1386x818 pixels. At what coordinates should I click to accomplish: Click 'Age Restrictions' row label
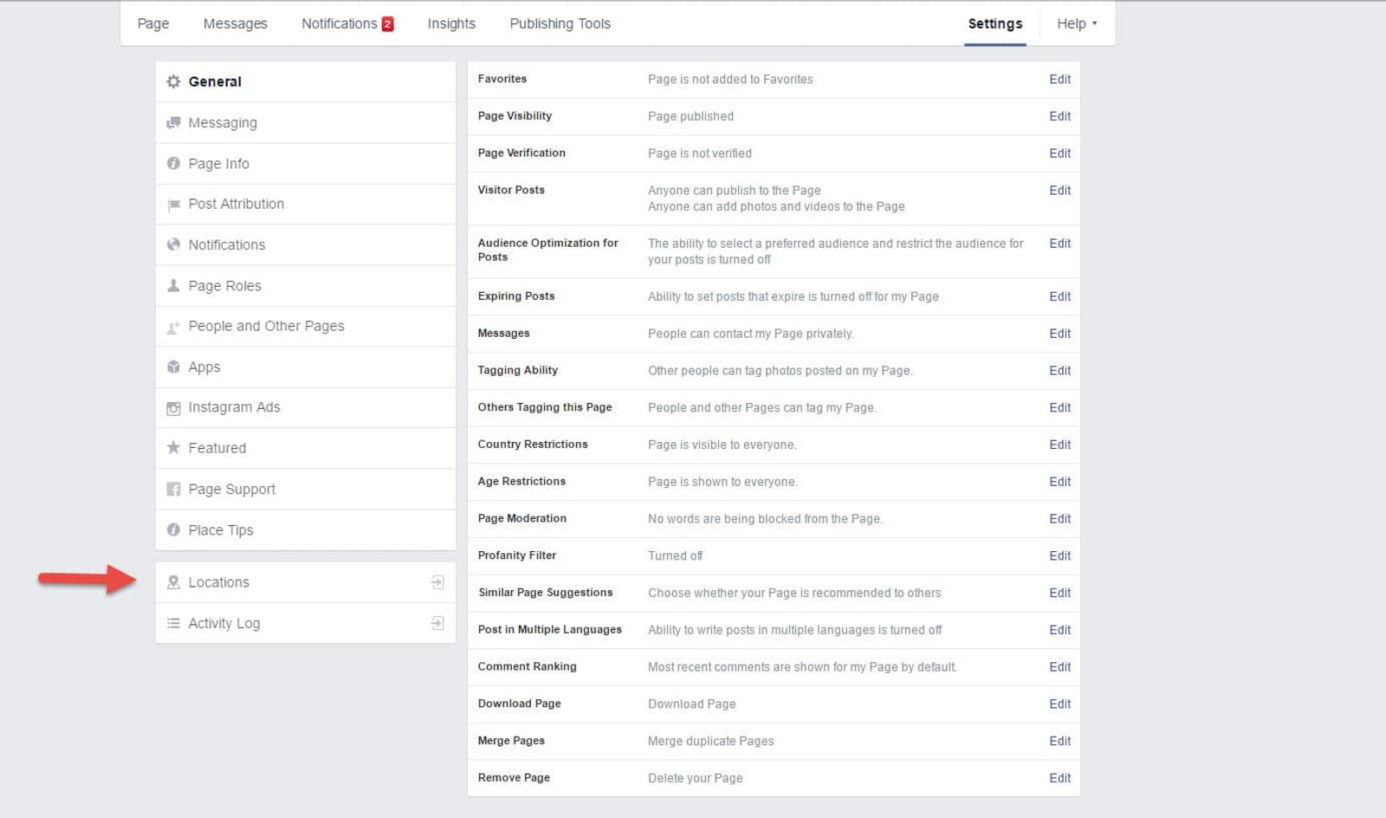(x=521, y=481)
